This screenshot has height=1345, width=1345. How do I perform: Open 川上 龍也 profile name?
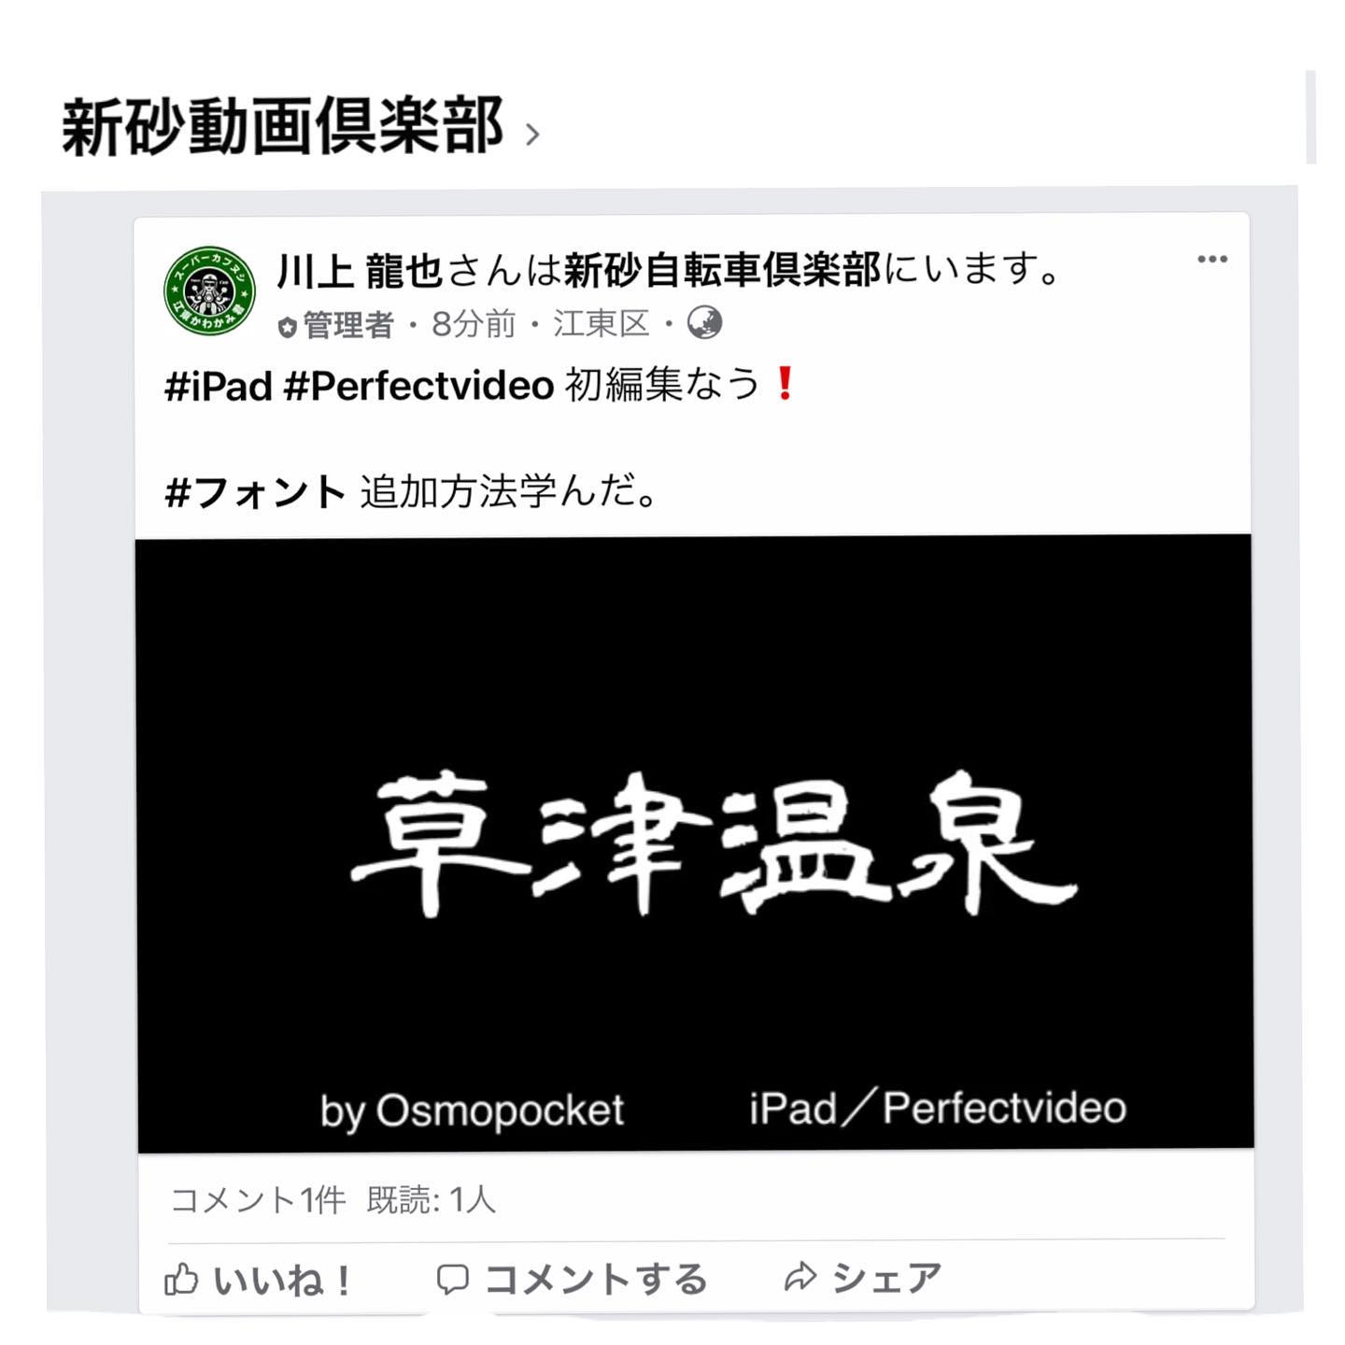pos(360,271)
